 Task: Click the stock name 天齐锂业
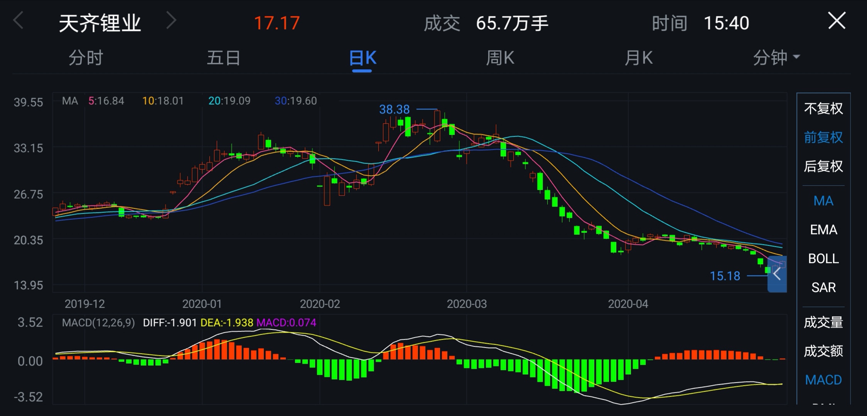tap(100, 23)
